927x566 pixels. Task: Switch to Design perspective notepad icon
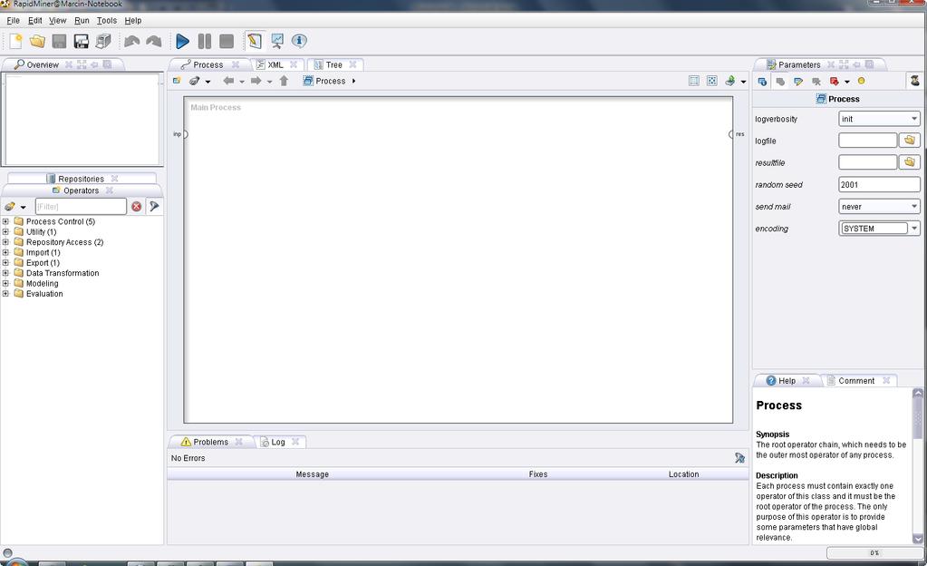pos(255,41)
